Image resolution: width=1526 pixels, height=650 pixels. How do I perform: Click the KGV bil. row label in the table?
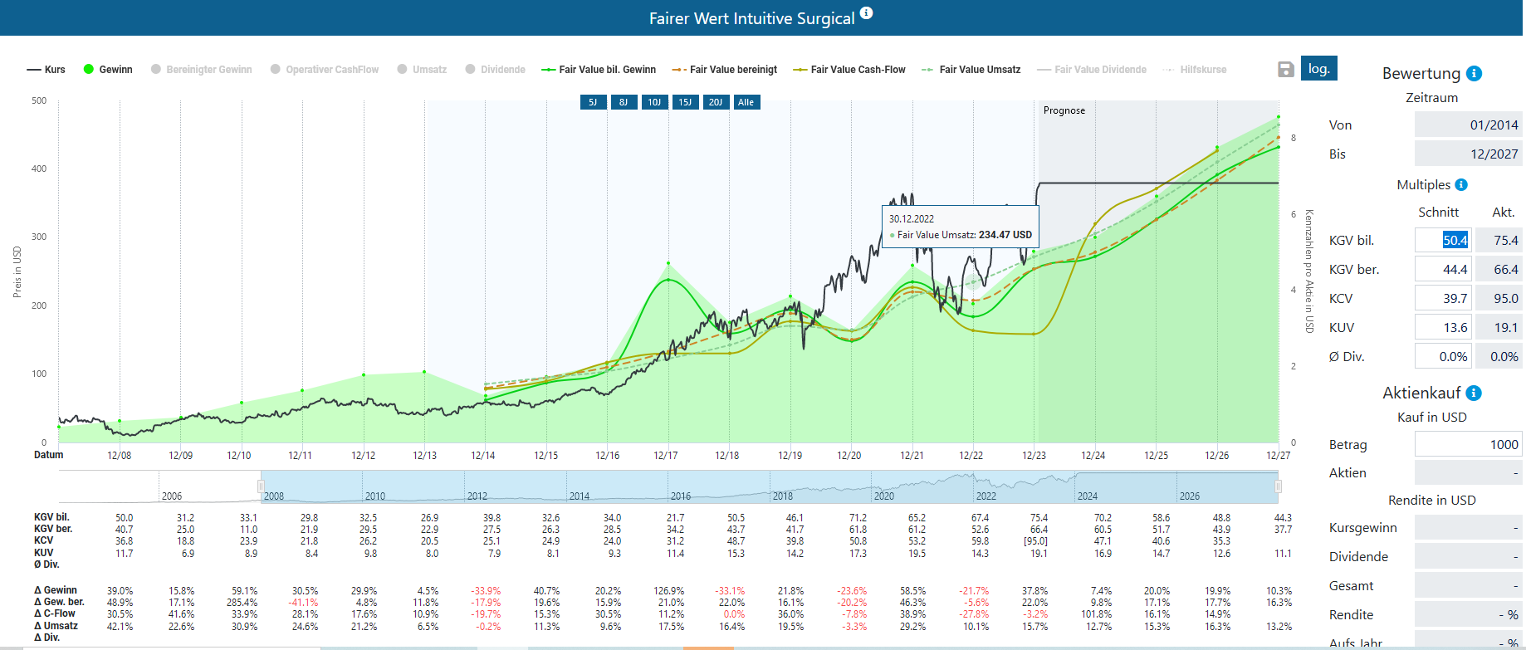click(x=51, y=517)
